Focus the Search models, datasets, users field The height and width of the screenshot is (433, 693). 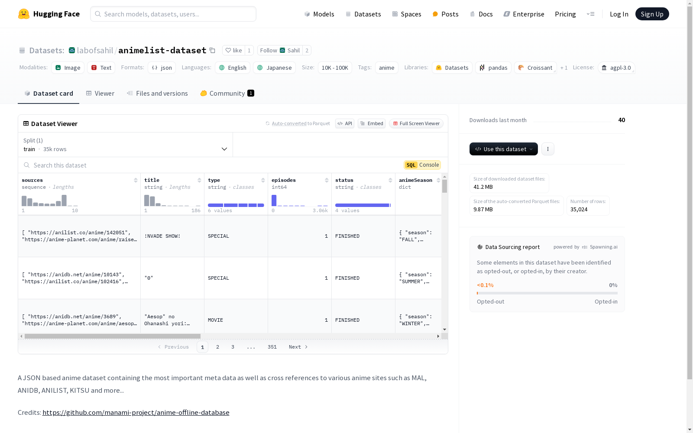[173, 14]
